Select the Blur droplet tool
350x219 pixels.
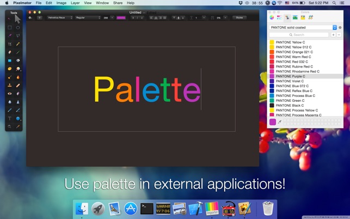[10, 102]
